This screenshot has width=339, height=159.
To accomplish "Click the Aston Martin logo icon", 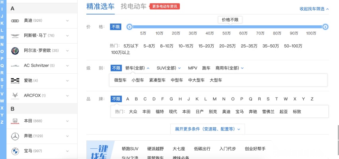I will pos(15,36).
